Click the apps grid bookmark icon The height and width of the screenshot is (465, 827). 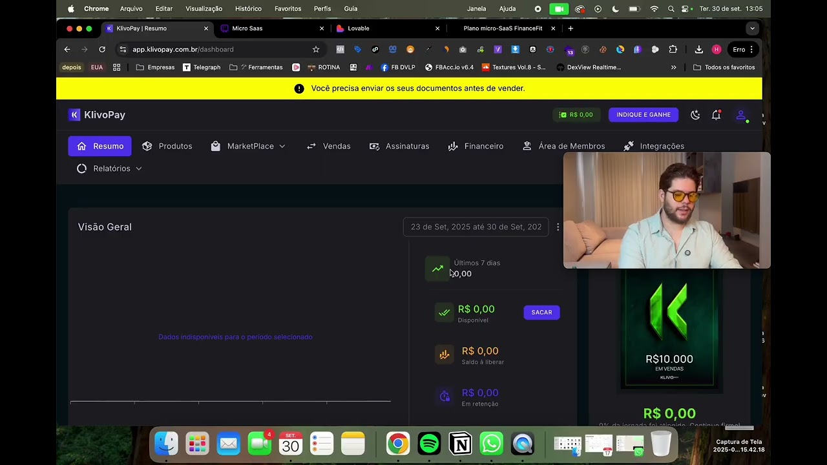tap(116, 67)
